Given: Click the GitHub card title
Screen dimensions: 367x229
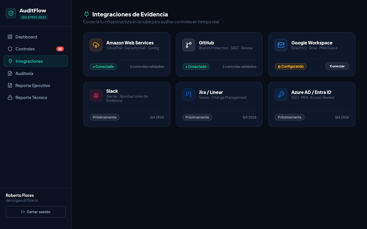Looking at the screenshot, I should [207, 43].
